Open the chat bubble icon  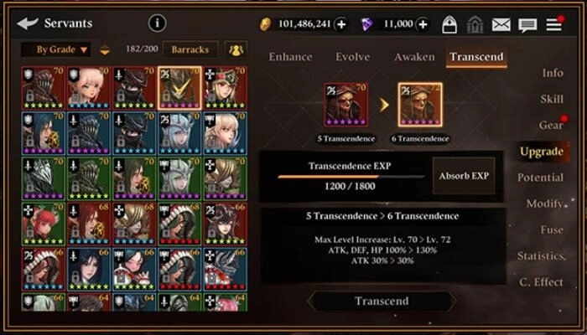pyautogui.click(x=527, y=25)
